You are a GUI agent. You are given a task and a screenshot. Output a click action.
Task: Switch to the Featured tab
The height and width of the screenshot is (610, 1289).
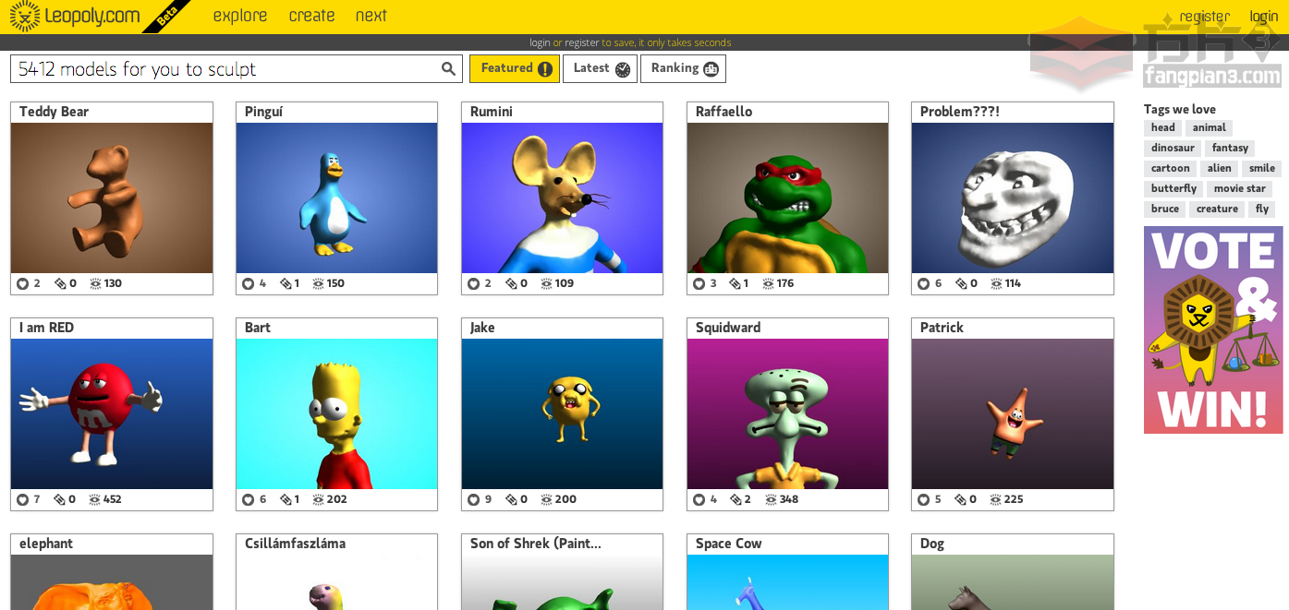515,68
